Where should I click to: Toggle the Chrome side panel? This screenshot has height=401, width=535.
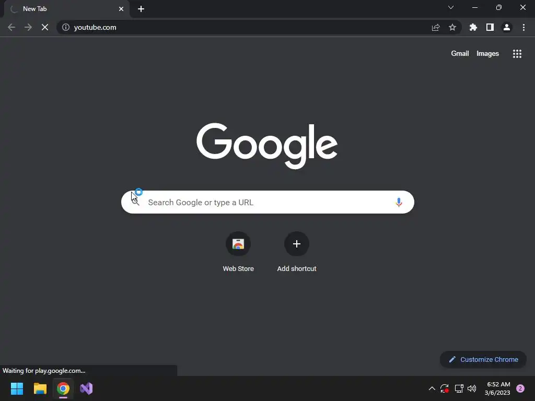[x=490, y=27]
